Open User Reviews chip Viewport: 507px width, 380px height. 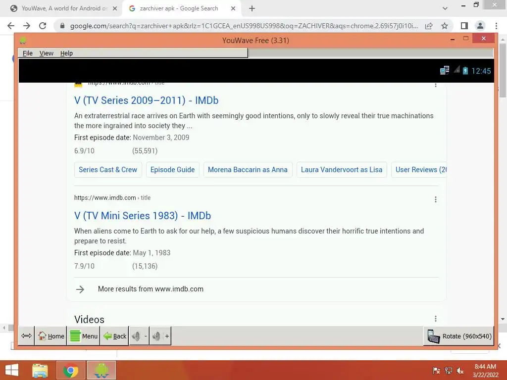(419, 170)
